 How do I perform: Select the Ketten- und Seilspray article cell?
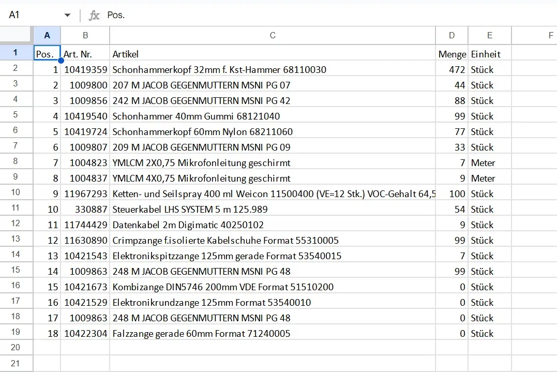point(273,194)
